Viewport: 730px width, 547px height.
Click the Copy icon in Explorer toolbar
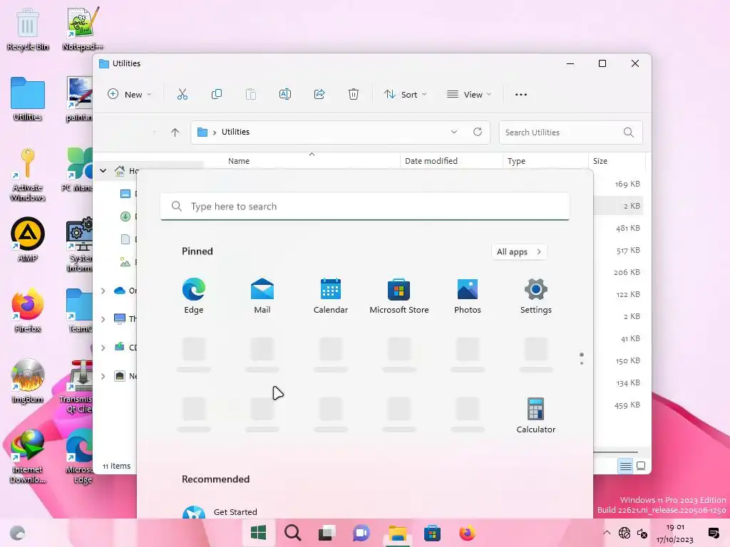click(217, 95)
